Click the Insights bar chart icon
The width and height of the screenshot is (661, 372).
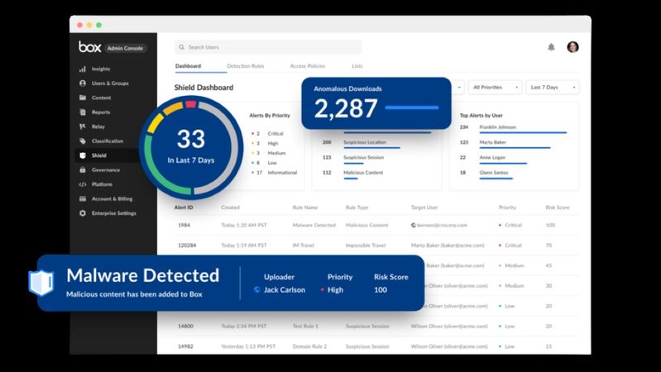pyautogui.click(x=83, y=69)
